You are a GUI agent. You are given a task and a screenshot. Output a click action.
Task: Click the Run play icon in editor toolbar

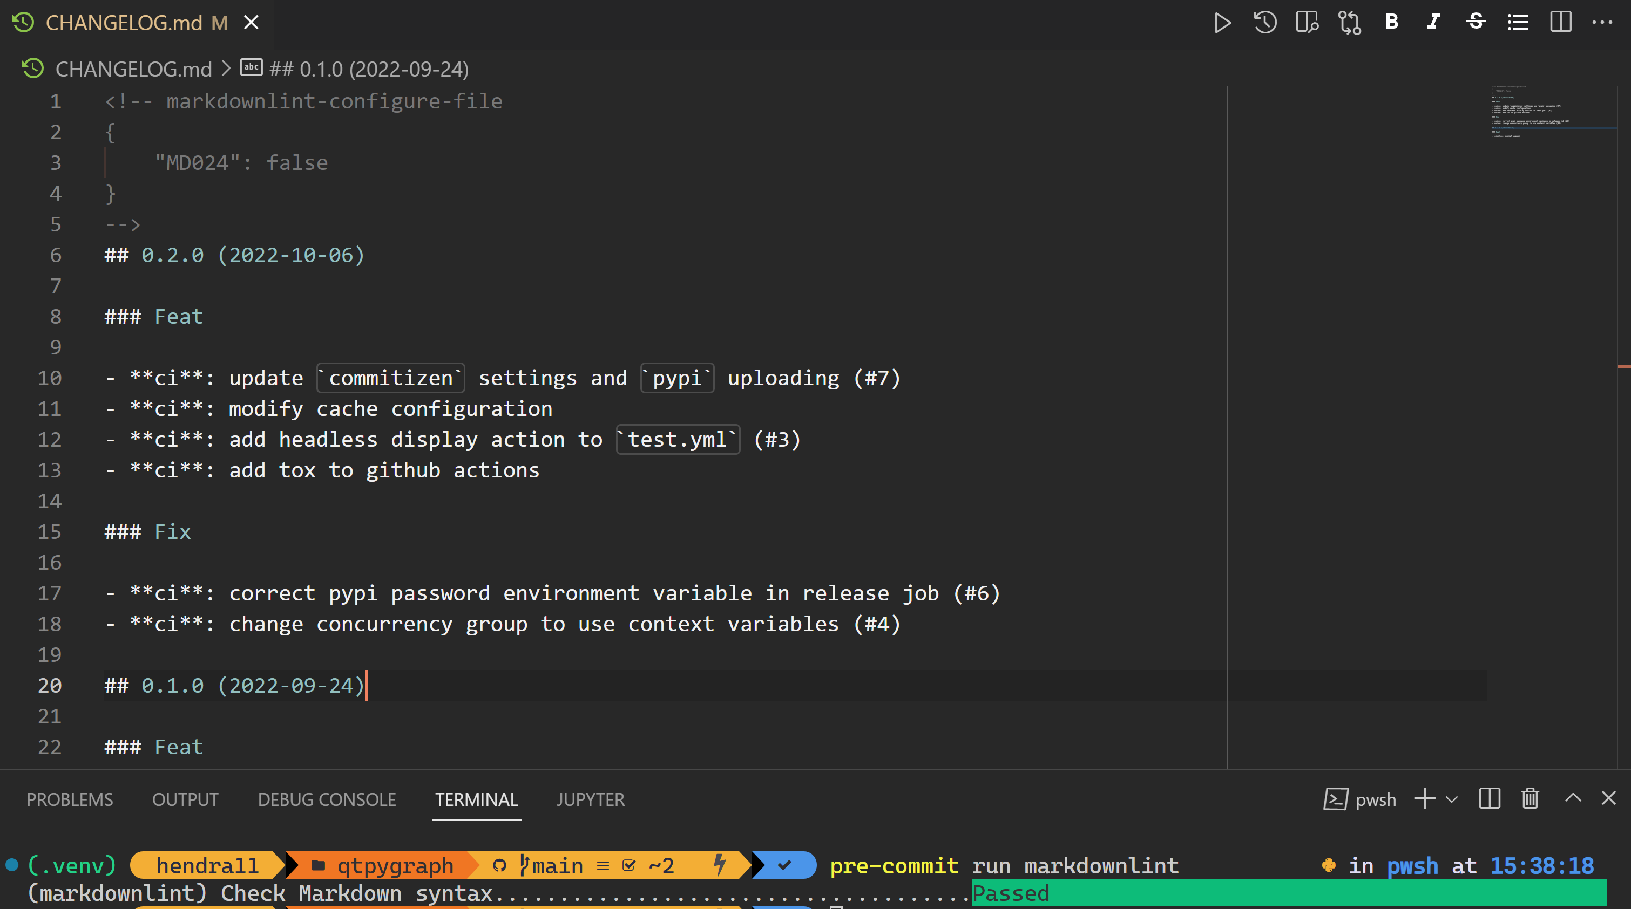point(1222,23)
